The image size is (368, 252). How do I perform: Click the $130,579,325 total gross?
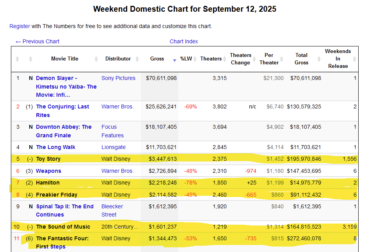click(x=304, y=107)
